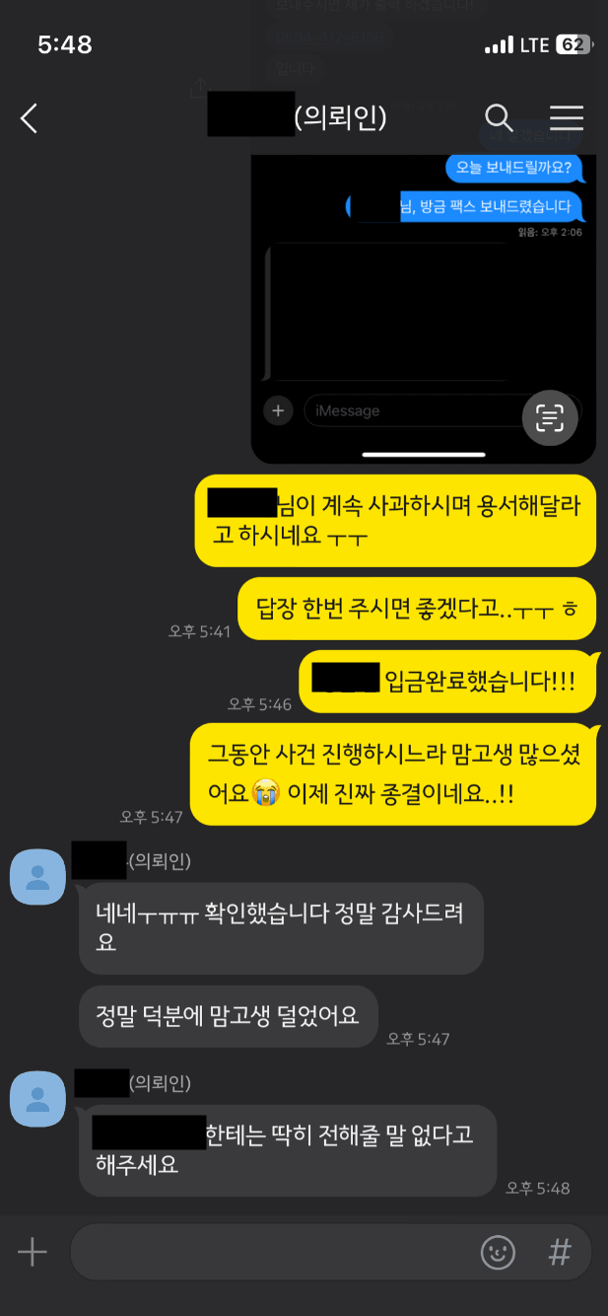
Task: Tap the hashtag search icon
Action: tap(560, 1253)
